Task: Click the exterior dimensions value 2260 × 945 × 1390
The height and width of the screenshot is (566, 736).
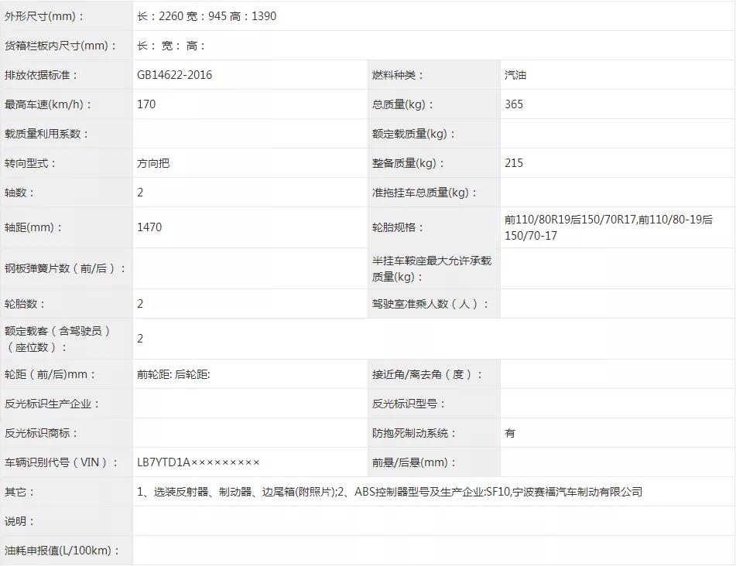Action: (207, 16)
